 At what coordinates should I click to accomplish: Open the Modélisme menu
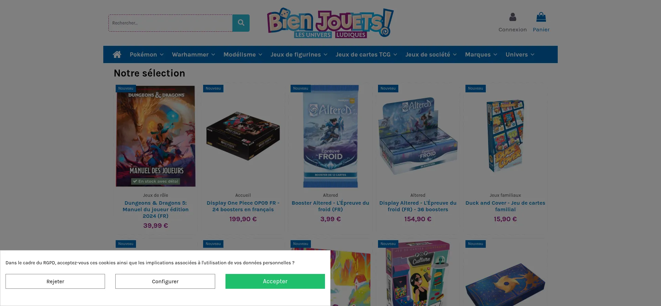click(243, 54)
